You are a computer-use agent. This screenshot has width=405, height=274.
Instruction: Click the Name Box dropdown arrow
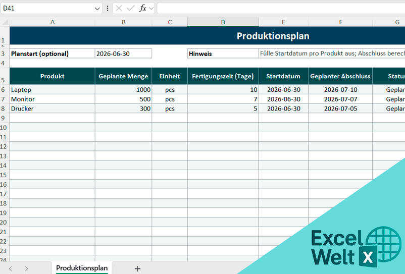(x=97, y=9)
